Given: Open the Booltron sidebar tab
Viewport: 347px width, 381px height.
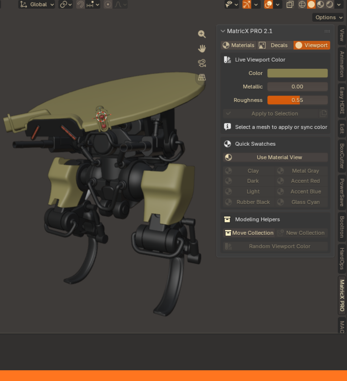Looking at the screenshot, I should pos(342,227).
